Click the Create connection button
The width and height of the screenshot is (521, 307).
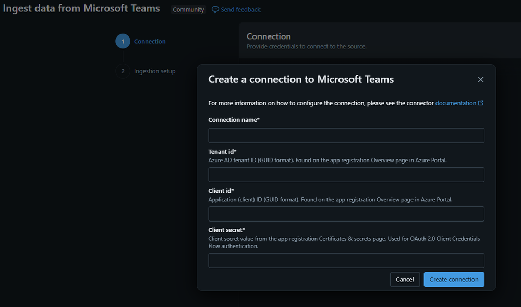pos(454,279)
